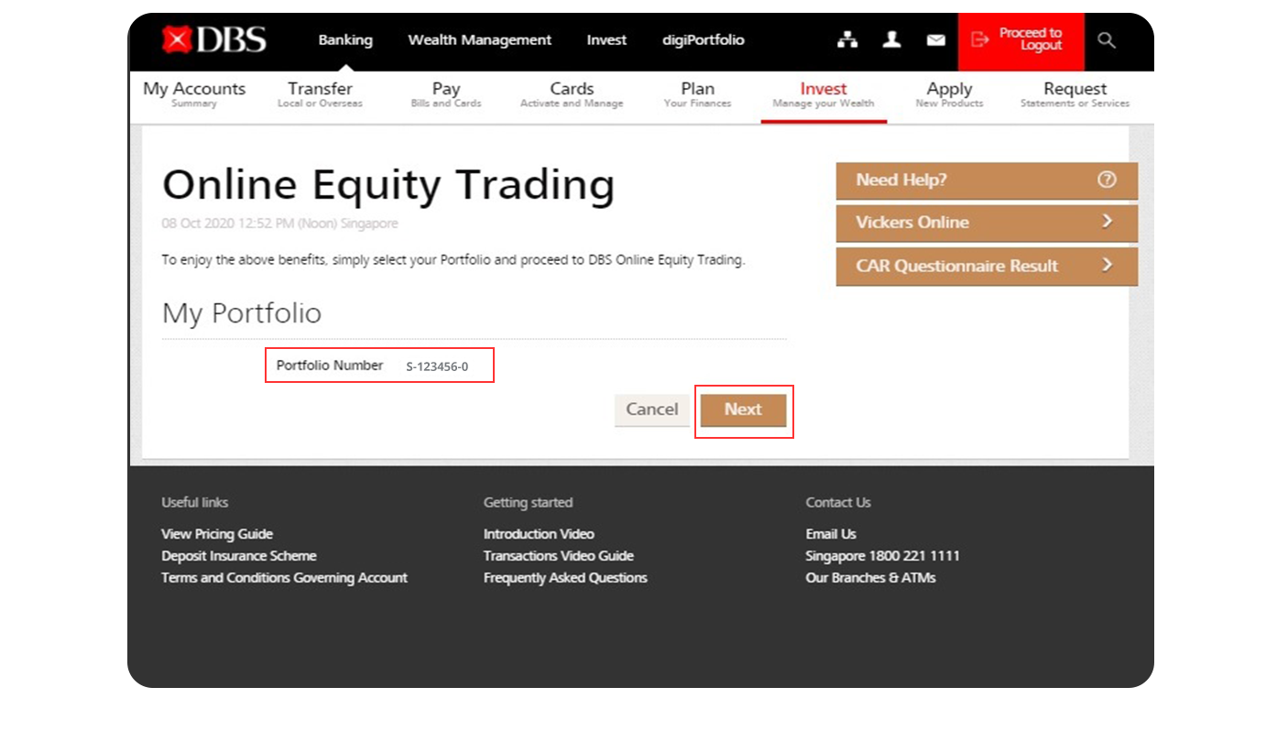This screenshot has height=742, width=1288.
Task: Open Terms and Conditions Governing Account link
Action: tap(285, 578)
